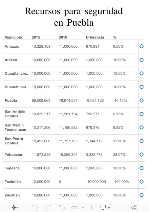Viewport: 149px width, 212px height.
Task: Click the San Pedro Cholula label
Action: coord(14,141)
